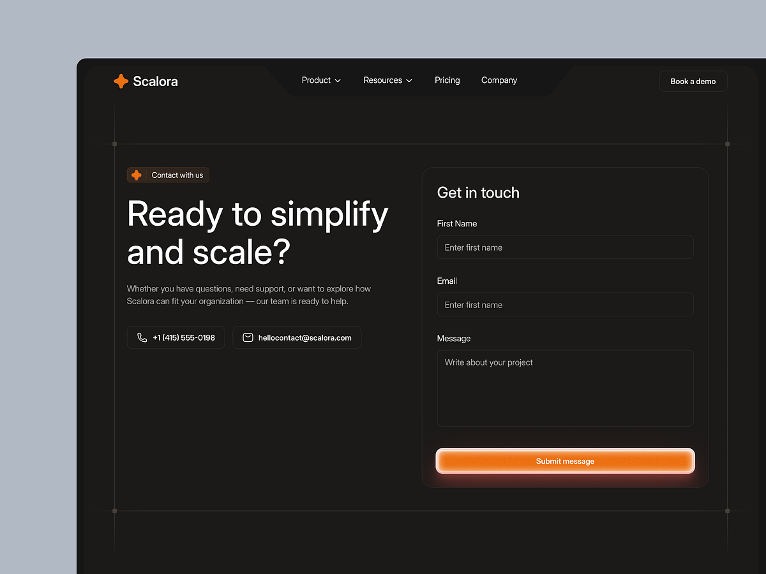Expand the Resources dropdown menu

pyautogui.click(x=387, y=80)
